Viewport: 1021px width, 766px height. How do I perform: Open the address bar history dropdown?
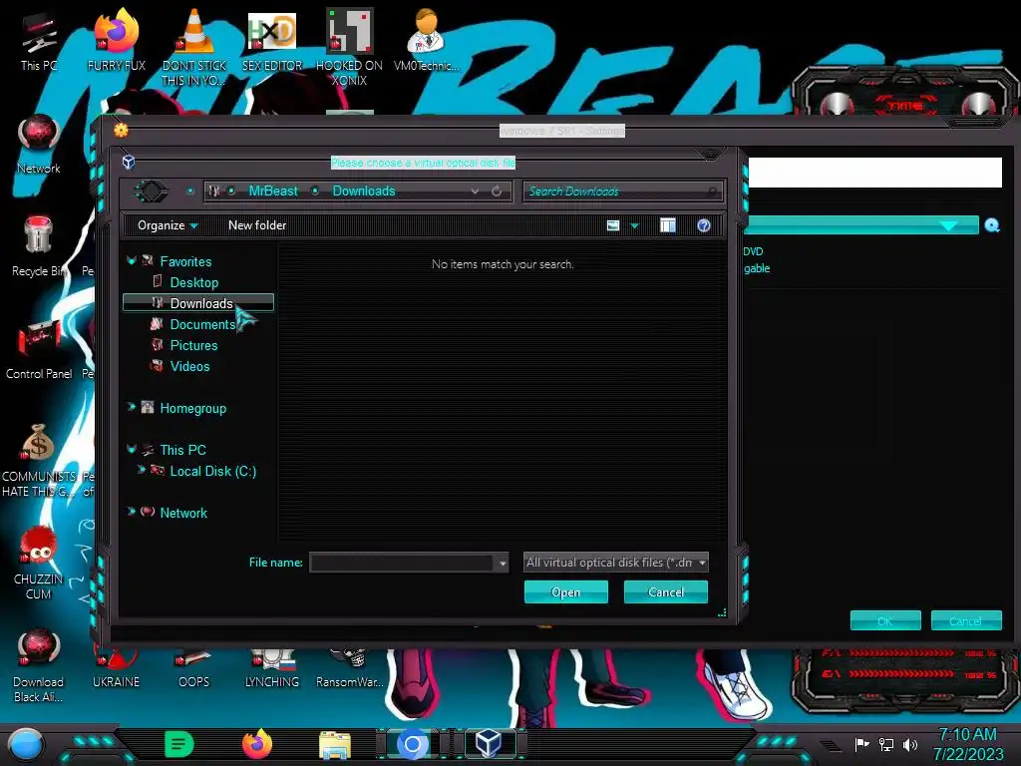click(475, 191)
